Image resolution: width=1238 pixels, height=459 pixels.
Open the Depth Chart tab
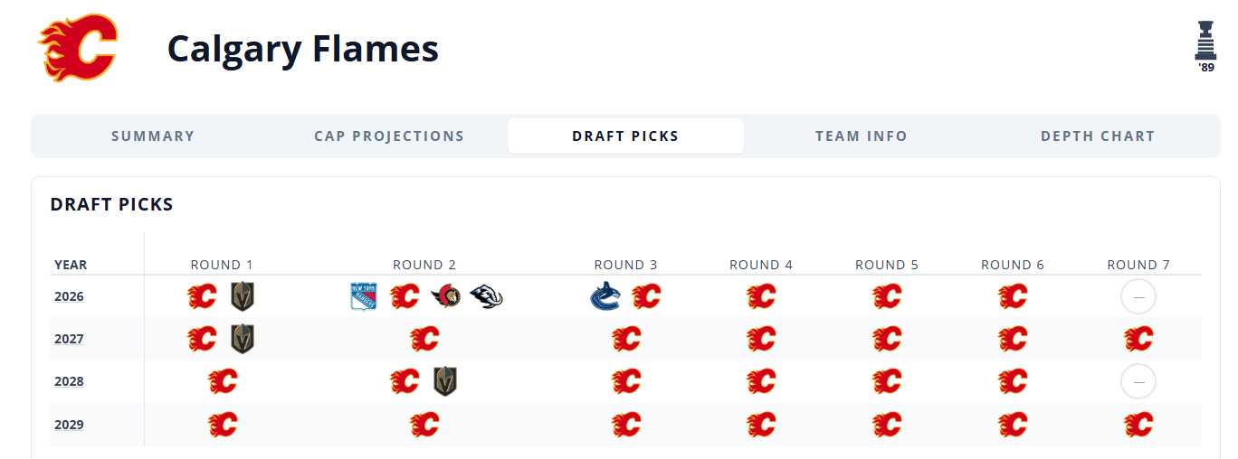[1098, 136]
